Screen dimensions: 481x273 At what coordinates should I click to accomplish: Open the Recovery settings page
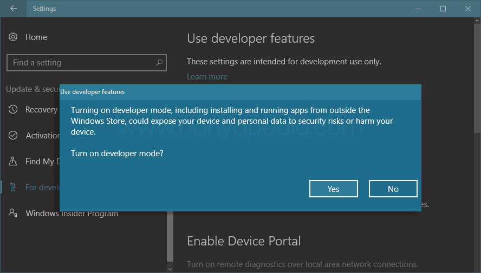[x=32, y=110]
